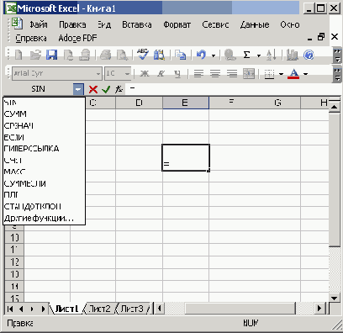Screen dimensions: 343x333
Task: Select sheet tab Лист1
Action: pos(66,309)
